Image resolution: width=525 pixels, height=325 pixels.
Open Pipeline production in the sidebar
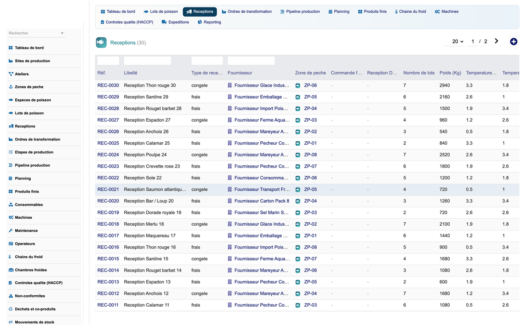pos(32,165)
